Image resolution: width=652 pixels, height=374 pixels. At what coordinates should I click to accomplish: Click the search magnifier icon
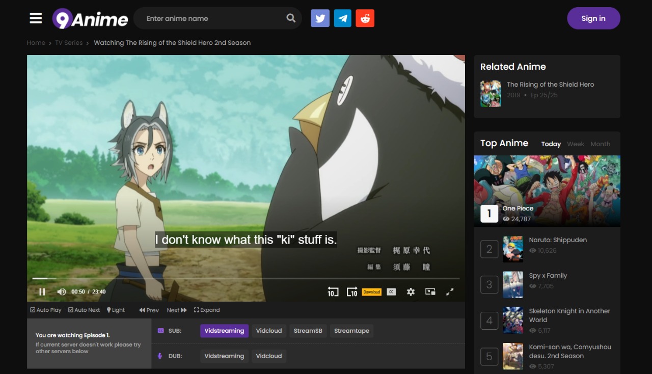tap(291, 18)
